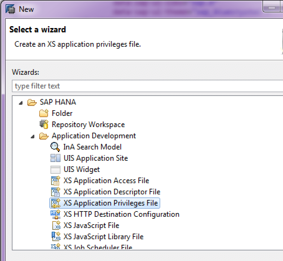Click the UIS Application Site icon

pos(55,158)
